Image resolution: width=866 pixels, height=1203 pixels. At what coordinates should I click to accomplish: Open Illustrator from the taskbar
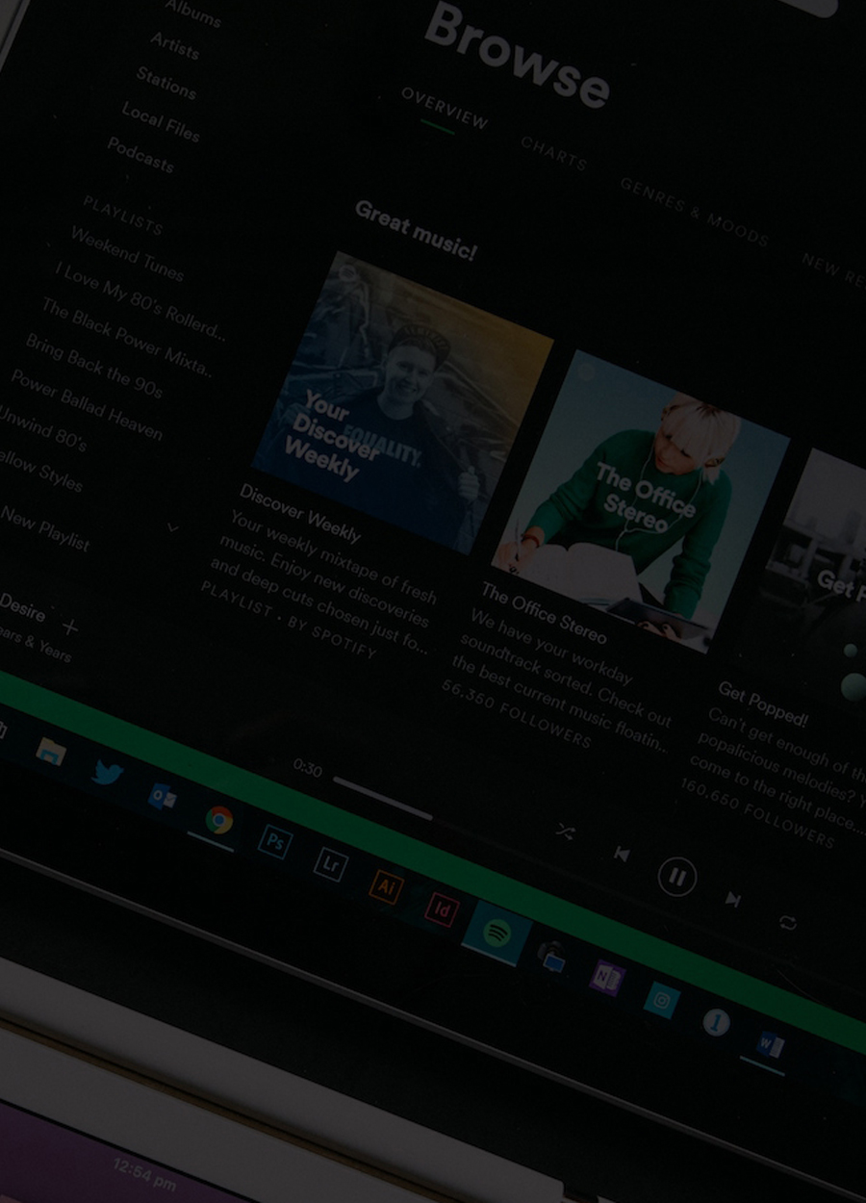click(386, 886)
